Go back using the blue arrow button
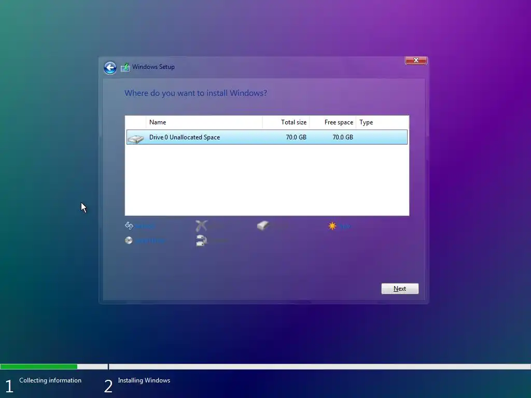Image resolution: width=531 pixels, height=398 pixels. (110, 68)
